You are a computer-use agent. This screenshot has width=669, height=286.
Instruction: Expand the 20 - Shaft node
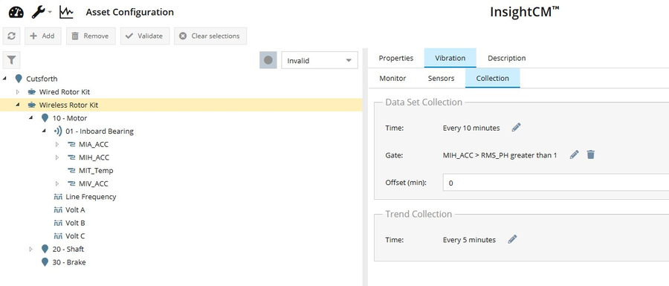point(31,250)
